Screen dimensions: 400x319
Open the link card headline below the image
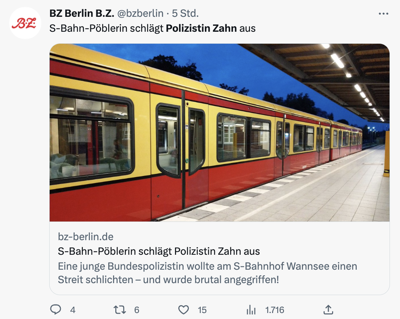click(159, 251)
